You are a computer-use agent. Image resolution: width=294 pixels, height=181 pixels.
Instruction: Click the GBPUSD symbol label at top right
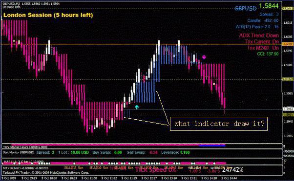pyautogui.click(x=246, y=8)
